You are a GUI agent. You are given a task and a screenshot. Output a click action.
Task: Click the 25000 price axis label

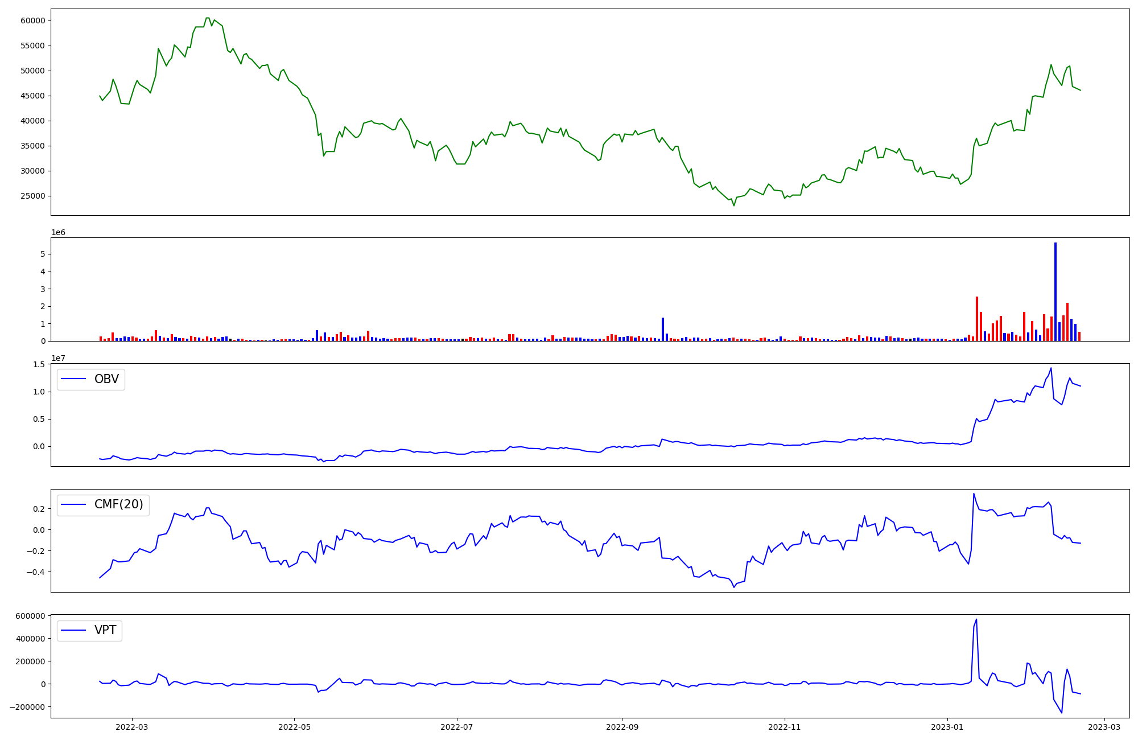(32, 196)
